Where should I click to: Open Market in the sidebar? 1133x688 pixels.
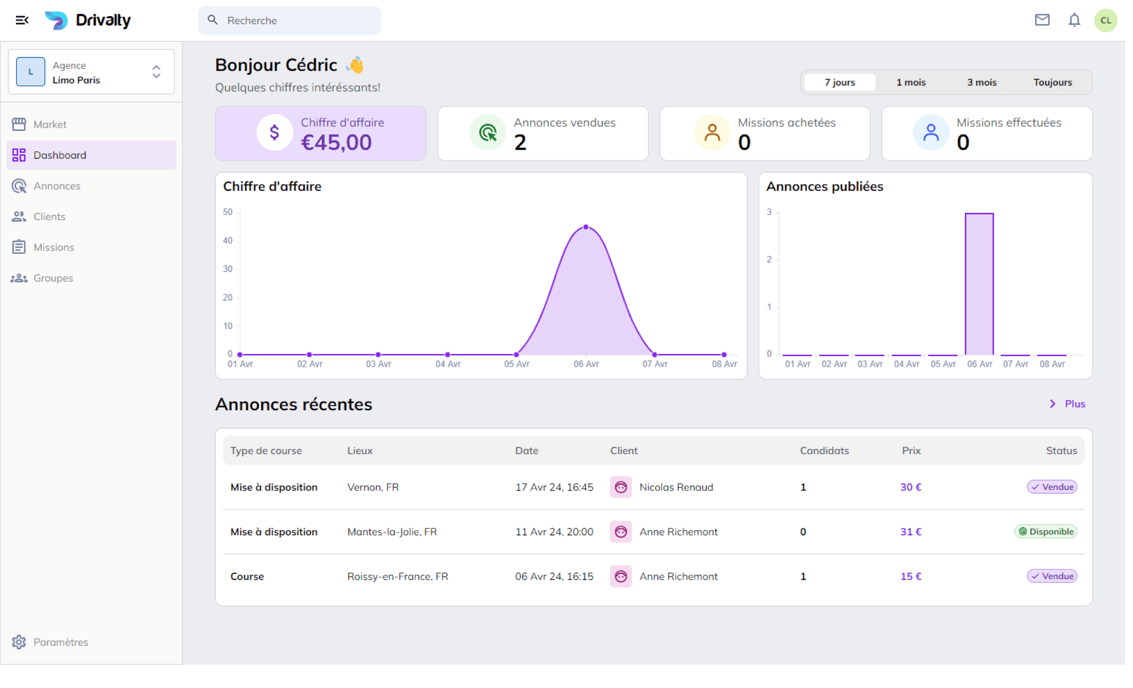tap(91, 124)
